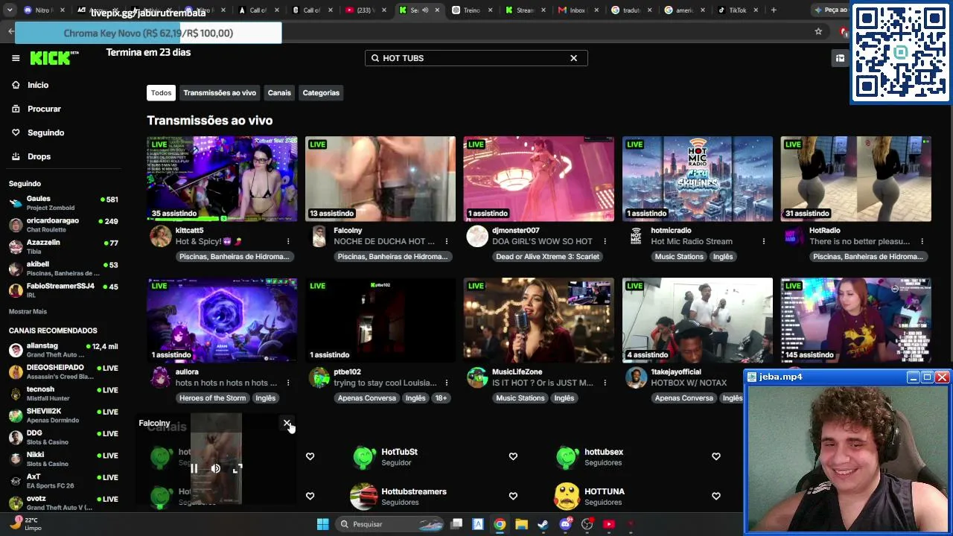This screenshot has height=536, width=953.
Task: Open the hotmicradio stream thumbnail
Action: coord(697,179)
